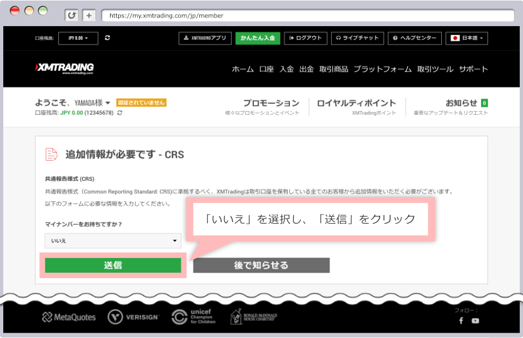523x338 pixels.
Task: Open the 出金 menu item
Action: click(307, 69)
